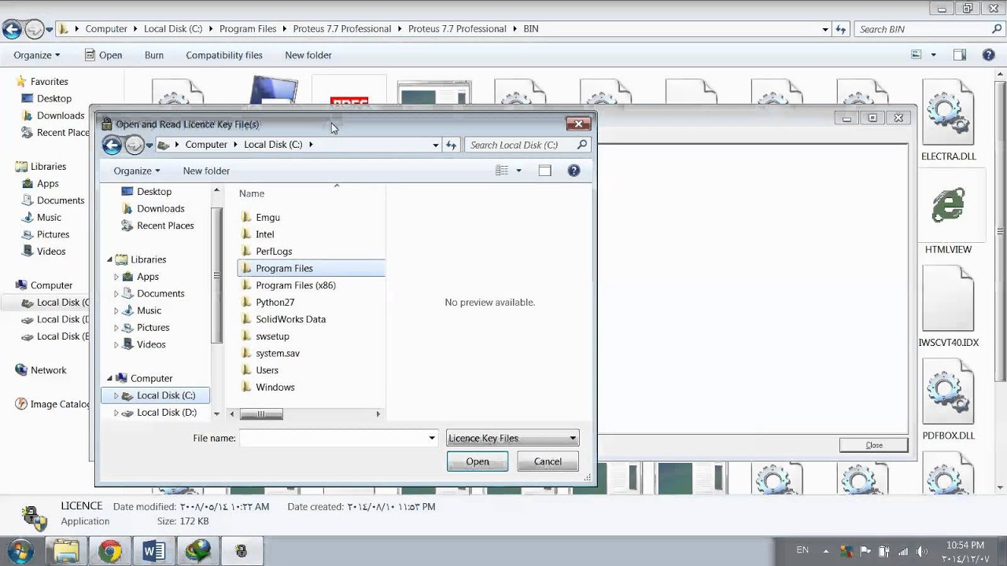Image resolution: width=1007 pixels, height=566 pixels.
Task: Click the Cancel button
Action: click(548, 461)
